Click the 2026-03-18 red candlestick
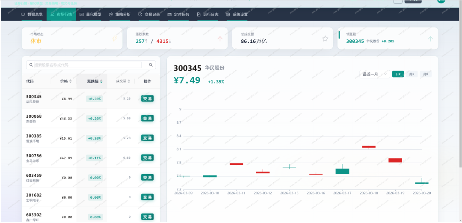The width and height of the screenshot is (462, 223). tap(369, 147)
